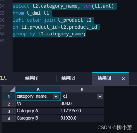Click the cell with value 308.0
This screenshot has height=133, width=137.
[x=82, y=104]
